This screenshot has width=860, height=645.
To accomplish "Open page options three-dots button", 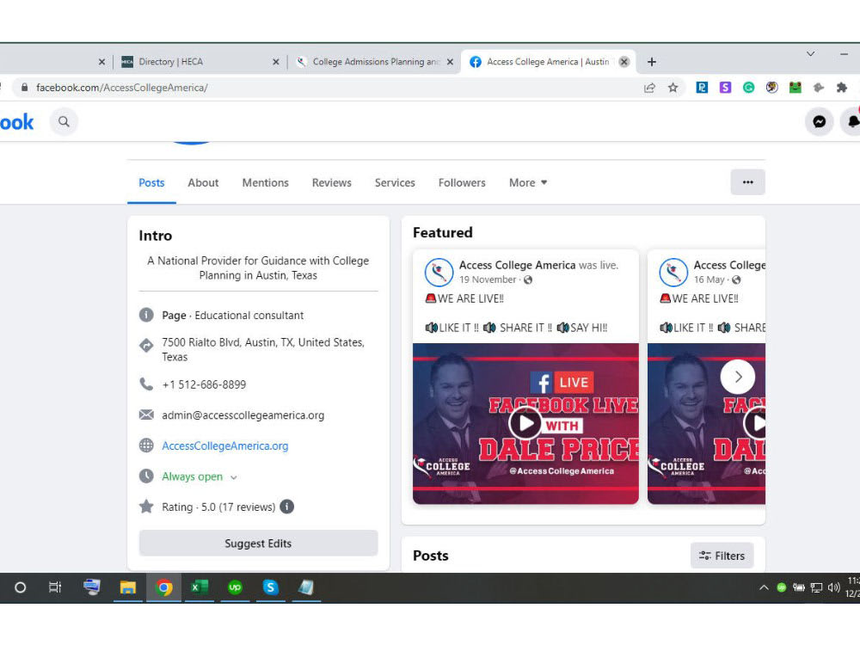I will coord(747,182).
